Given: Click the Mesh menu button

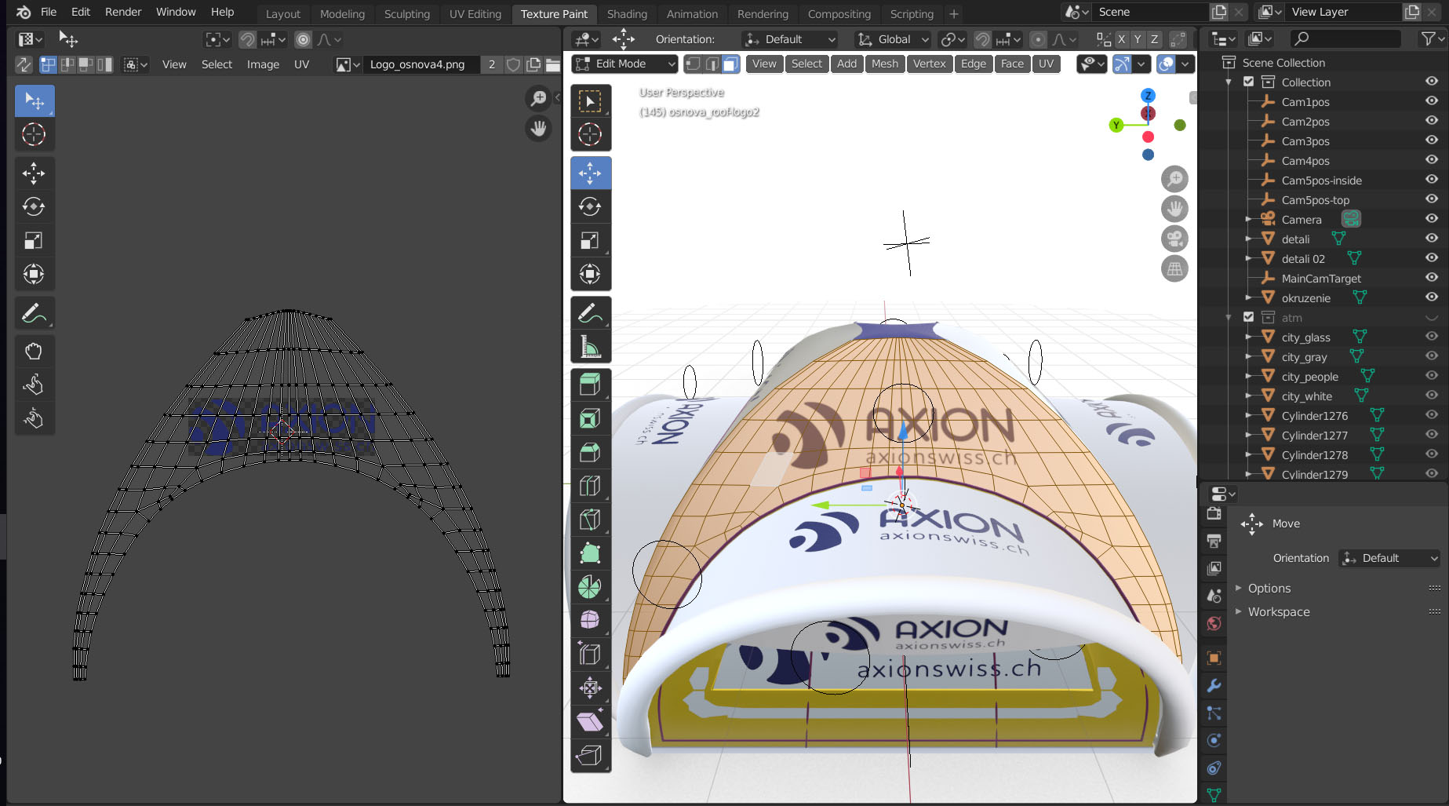Looking at the screenshot, I should [885, 64].
